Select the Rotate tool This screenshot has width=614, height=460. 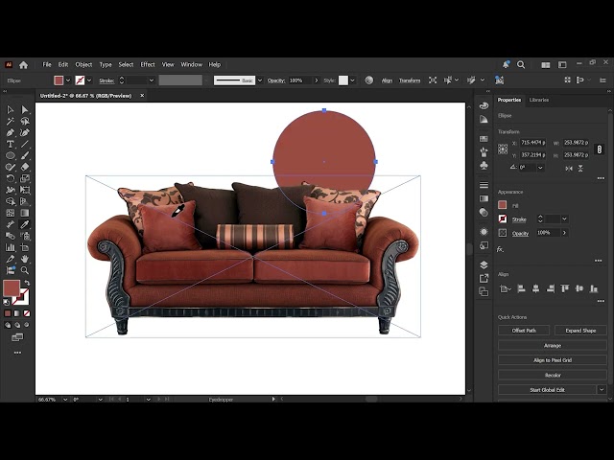11,178
